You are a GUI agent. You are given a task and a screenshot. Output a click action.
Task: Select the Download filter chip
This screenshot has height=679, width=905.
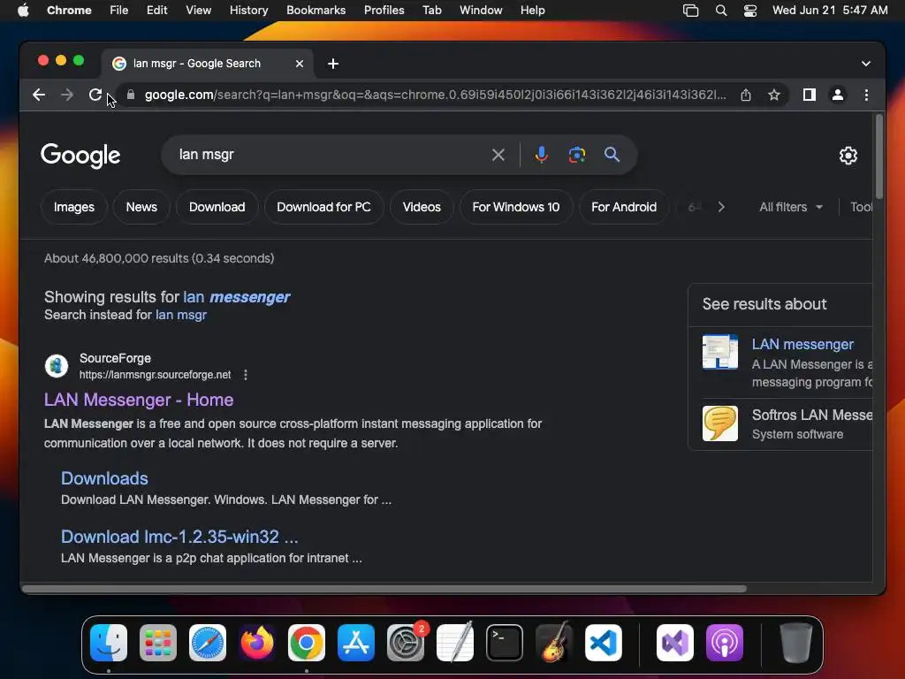(217, 207)
